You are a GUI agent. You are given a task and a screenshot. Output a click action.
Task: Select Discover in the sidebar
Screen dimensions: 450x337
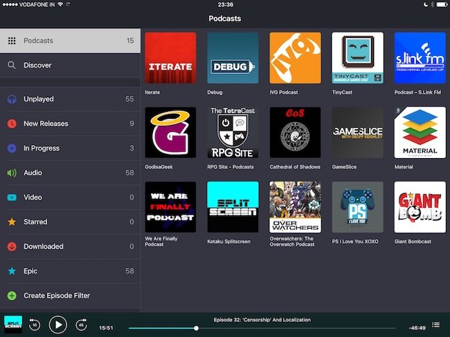click(x=37, y=66)
